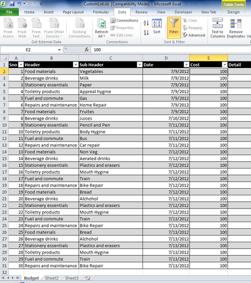This screenshot has width=251, height=283.
Task: Click the Connections button in ribbon
Action: pos(124,20)
